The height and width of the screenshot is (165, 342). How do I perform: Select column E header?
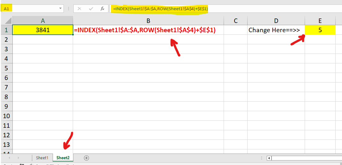coord(320,21)
